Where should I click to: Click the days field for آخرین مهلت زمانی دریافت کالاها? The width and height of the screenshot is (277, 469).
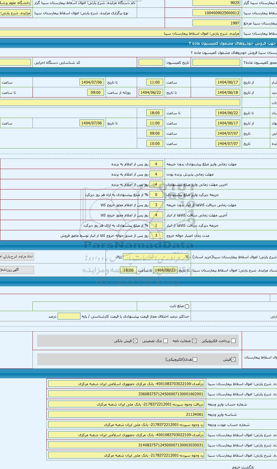click(x=156, y=215)
